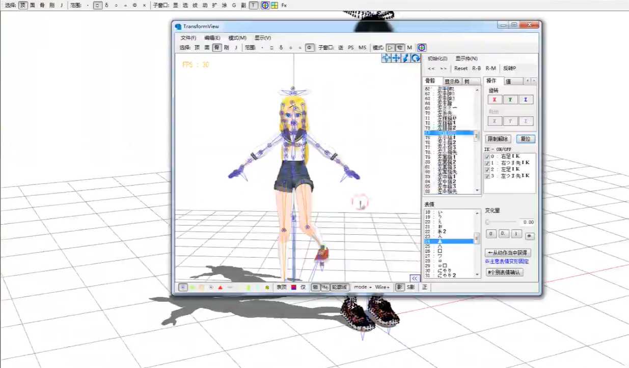The image size is (629, 368).
Task: Open the mode dropdown in bottom toolbar
Action: pos(363,287)
